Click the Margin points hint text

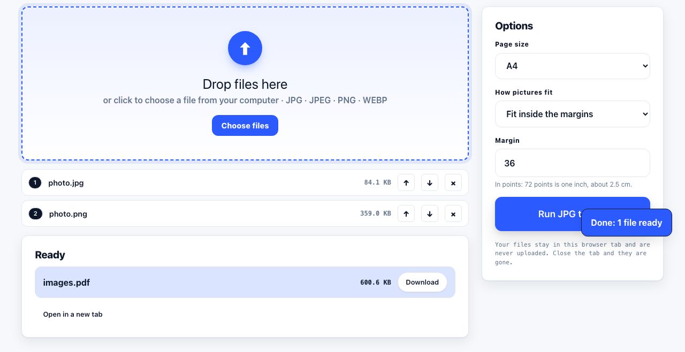[564, 185]
